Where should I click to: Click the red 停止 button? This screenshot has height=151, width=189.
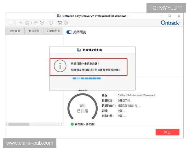[168, 132]
